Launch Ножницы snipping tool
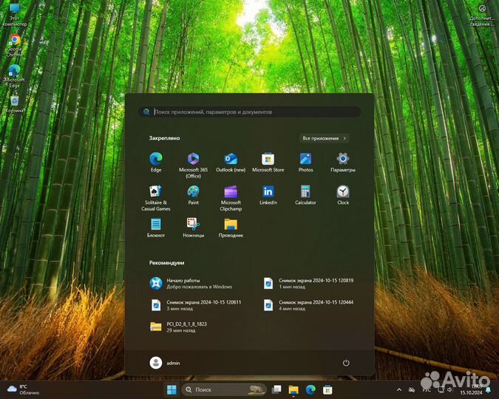The width and height of the screenshot is (499, 399). tap(193, 228)
